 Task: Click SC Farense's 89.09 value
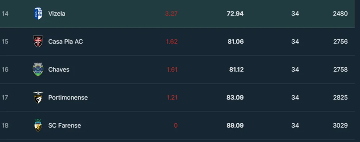pos(235,126)
